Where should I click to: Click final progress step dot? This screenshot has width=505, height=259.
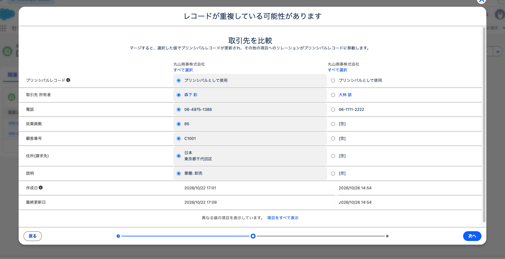[387, 236]
